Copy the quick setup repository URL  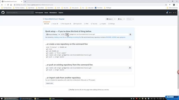coord(130,34)
